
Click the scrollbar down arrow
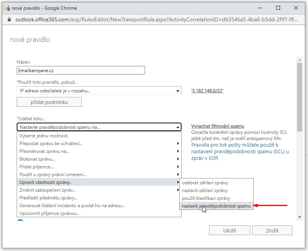pyautogui.click(x=299, y=217)
